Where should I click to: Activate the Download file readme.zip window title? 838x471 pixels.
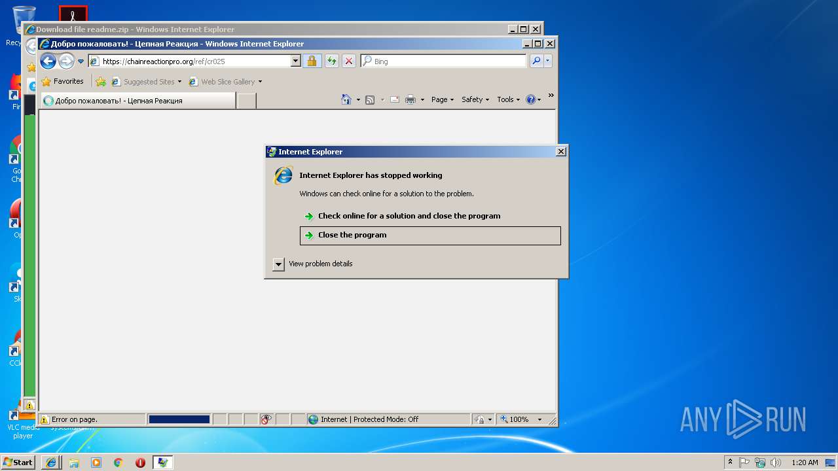point(135,29)
